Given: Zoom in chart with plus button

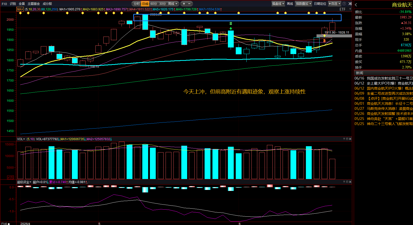Looking at the screenshot, I should [184, 4].
